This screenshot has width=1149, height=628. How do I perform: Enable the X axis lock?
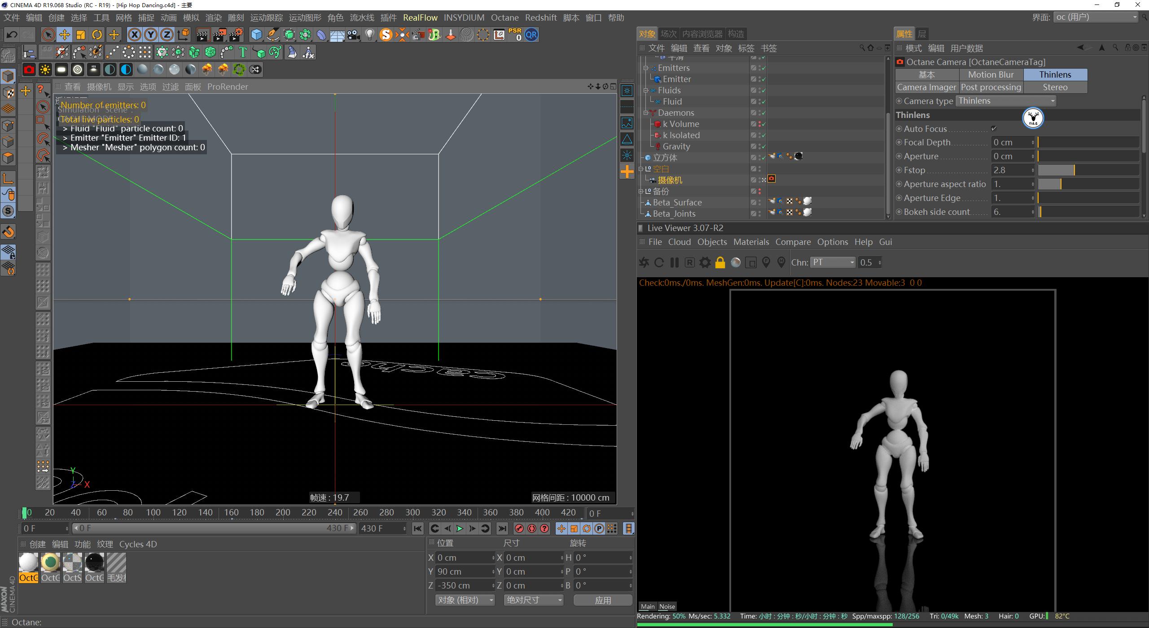point(134,35)
